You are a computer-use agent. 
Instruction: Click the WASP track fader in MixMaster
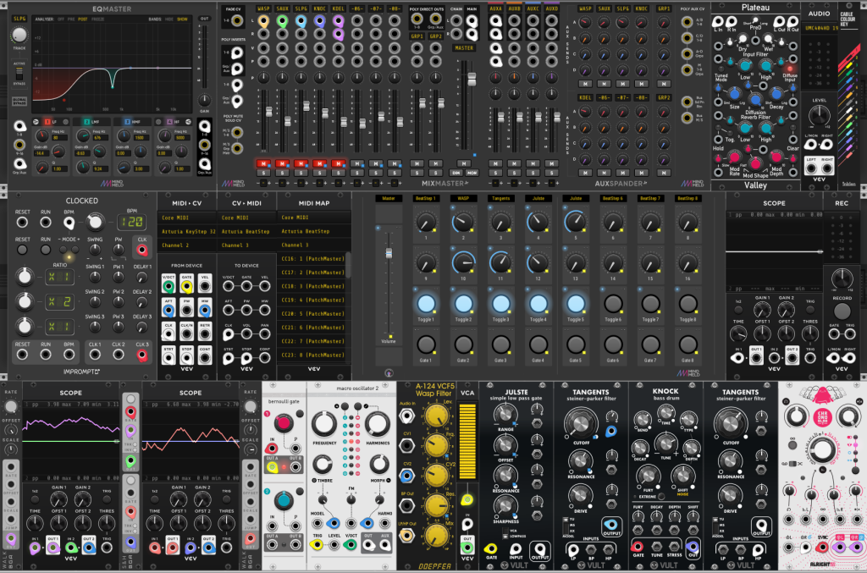[268, 113]
